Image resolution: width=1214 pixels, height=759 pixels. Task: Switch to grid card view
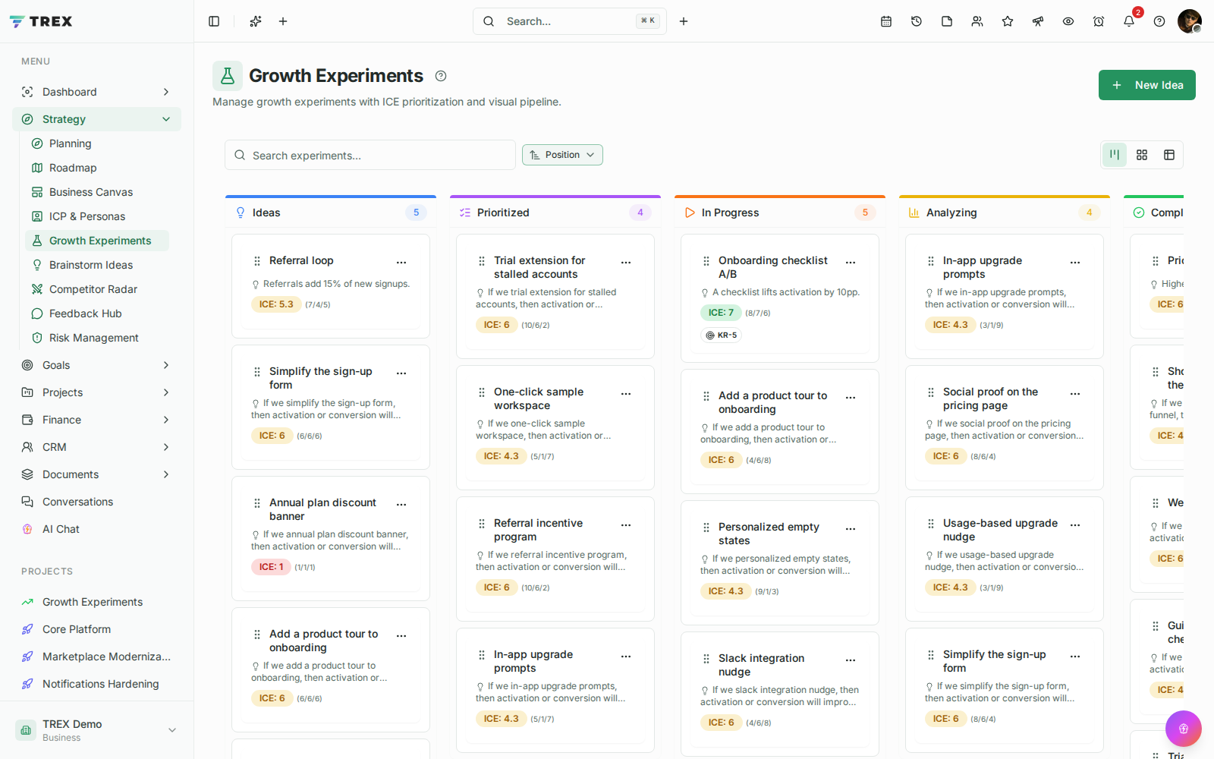click(1142, 155)
